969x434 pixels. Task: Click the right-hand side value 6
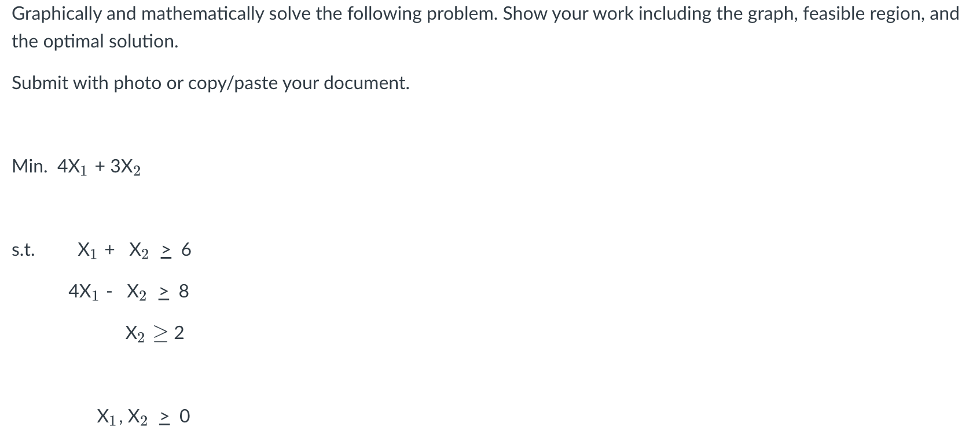tap(186, 250)
